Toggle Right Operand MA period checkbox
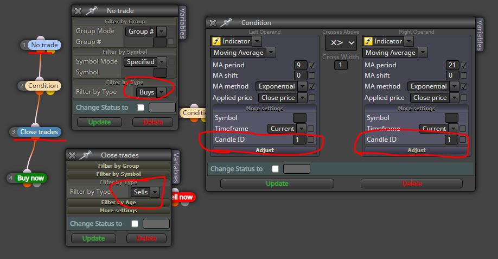The height and width of the screenshot is (259, 498). [464, 66]
